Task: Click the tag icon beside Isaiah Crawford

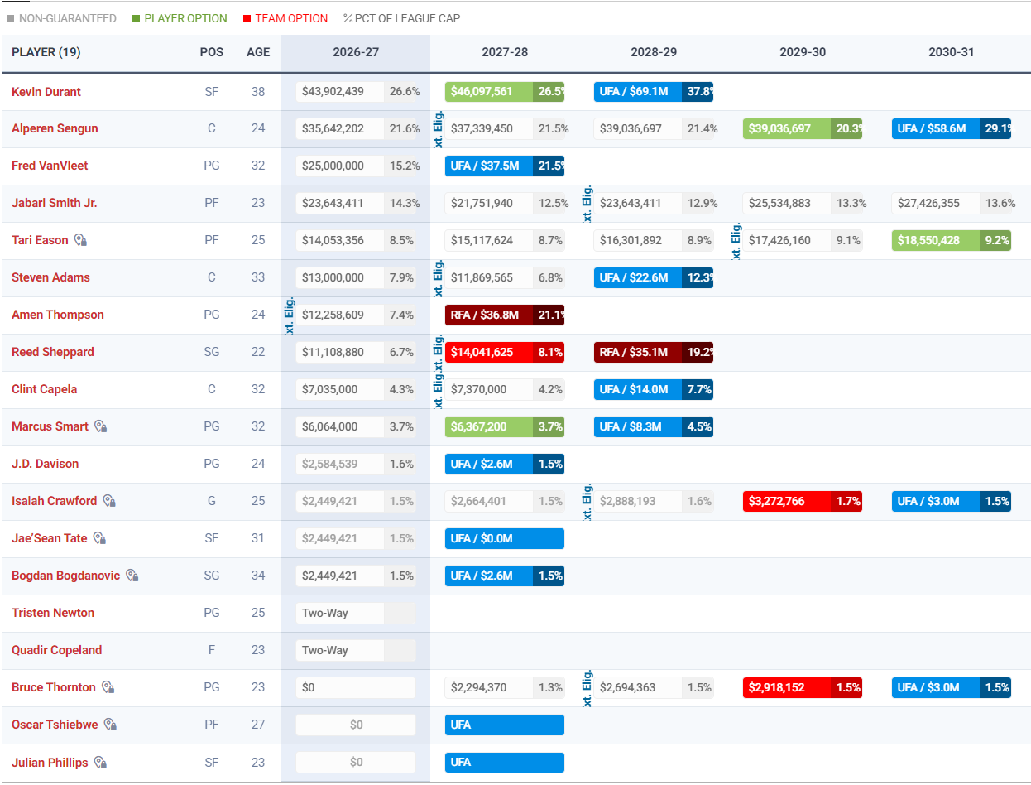Action: coord(108,501)
